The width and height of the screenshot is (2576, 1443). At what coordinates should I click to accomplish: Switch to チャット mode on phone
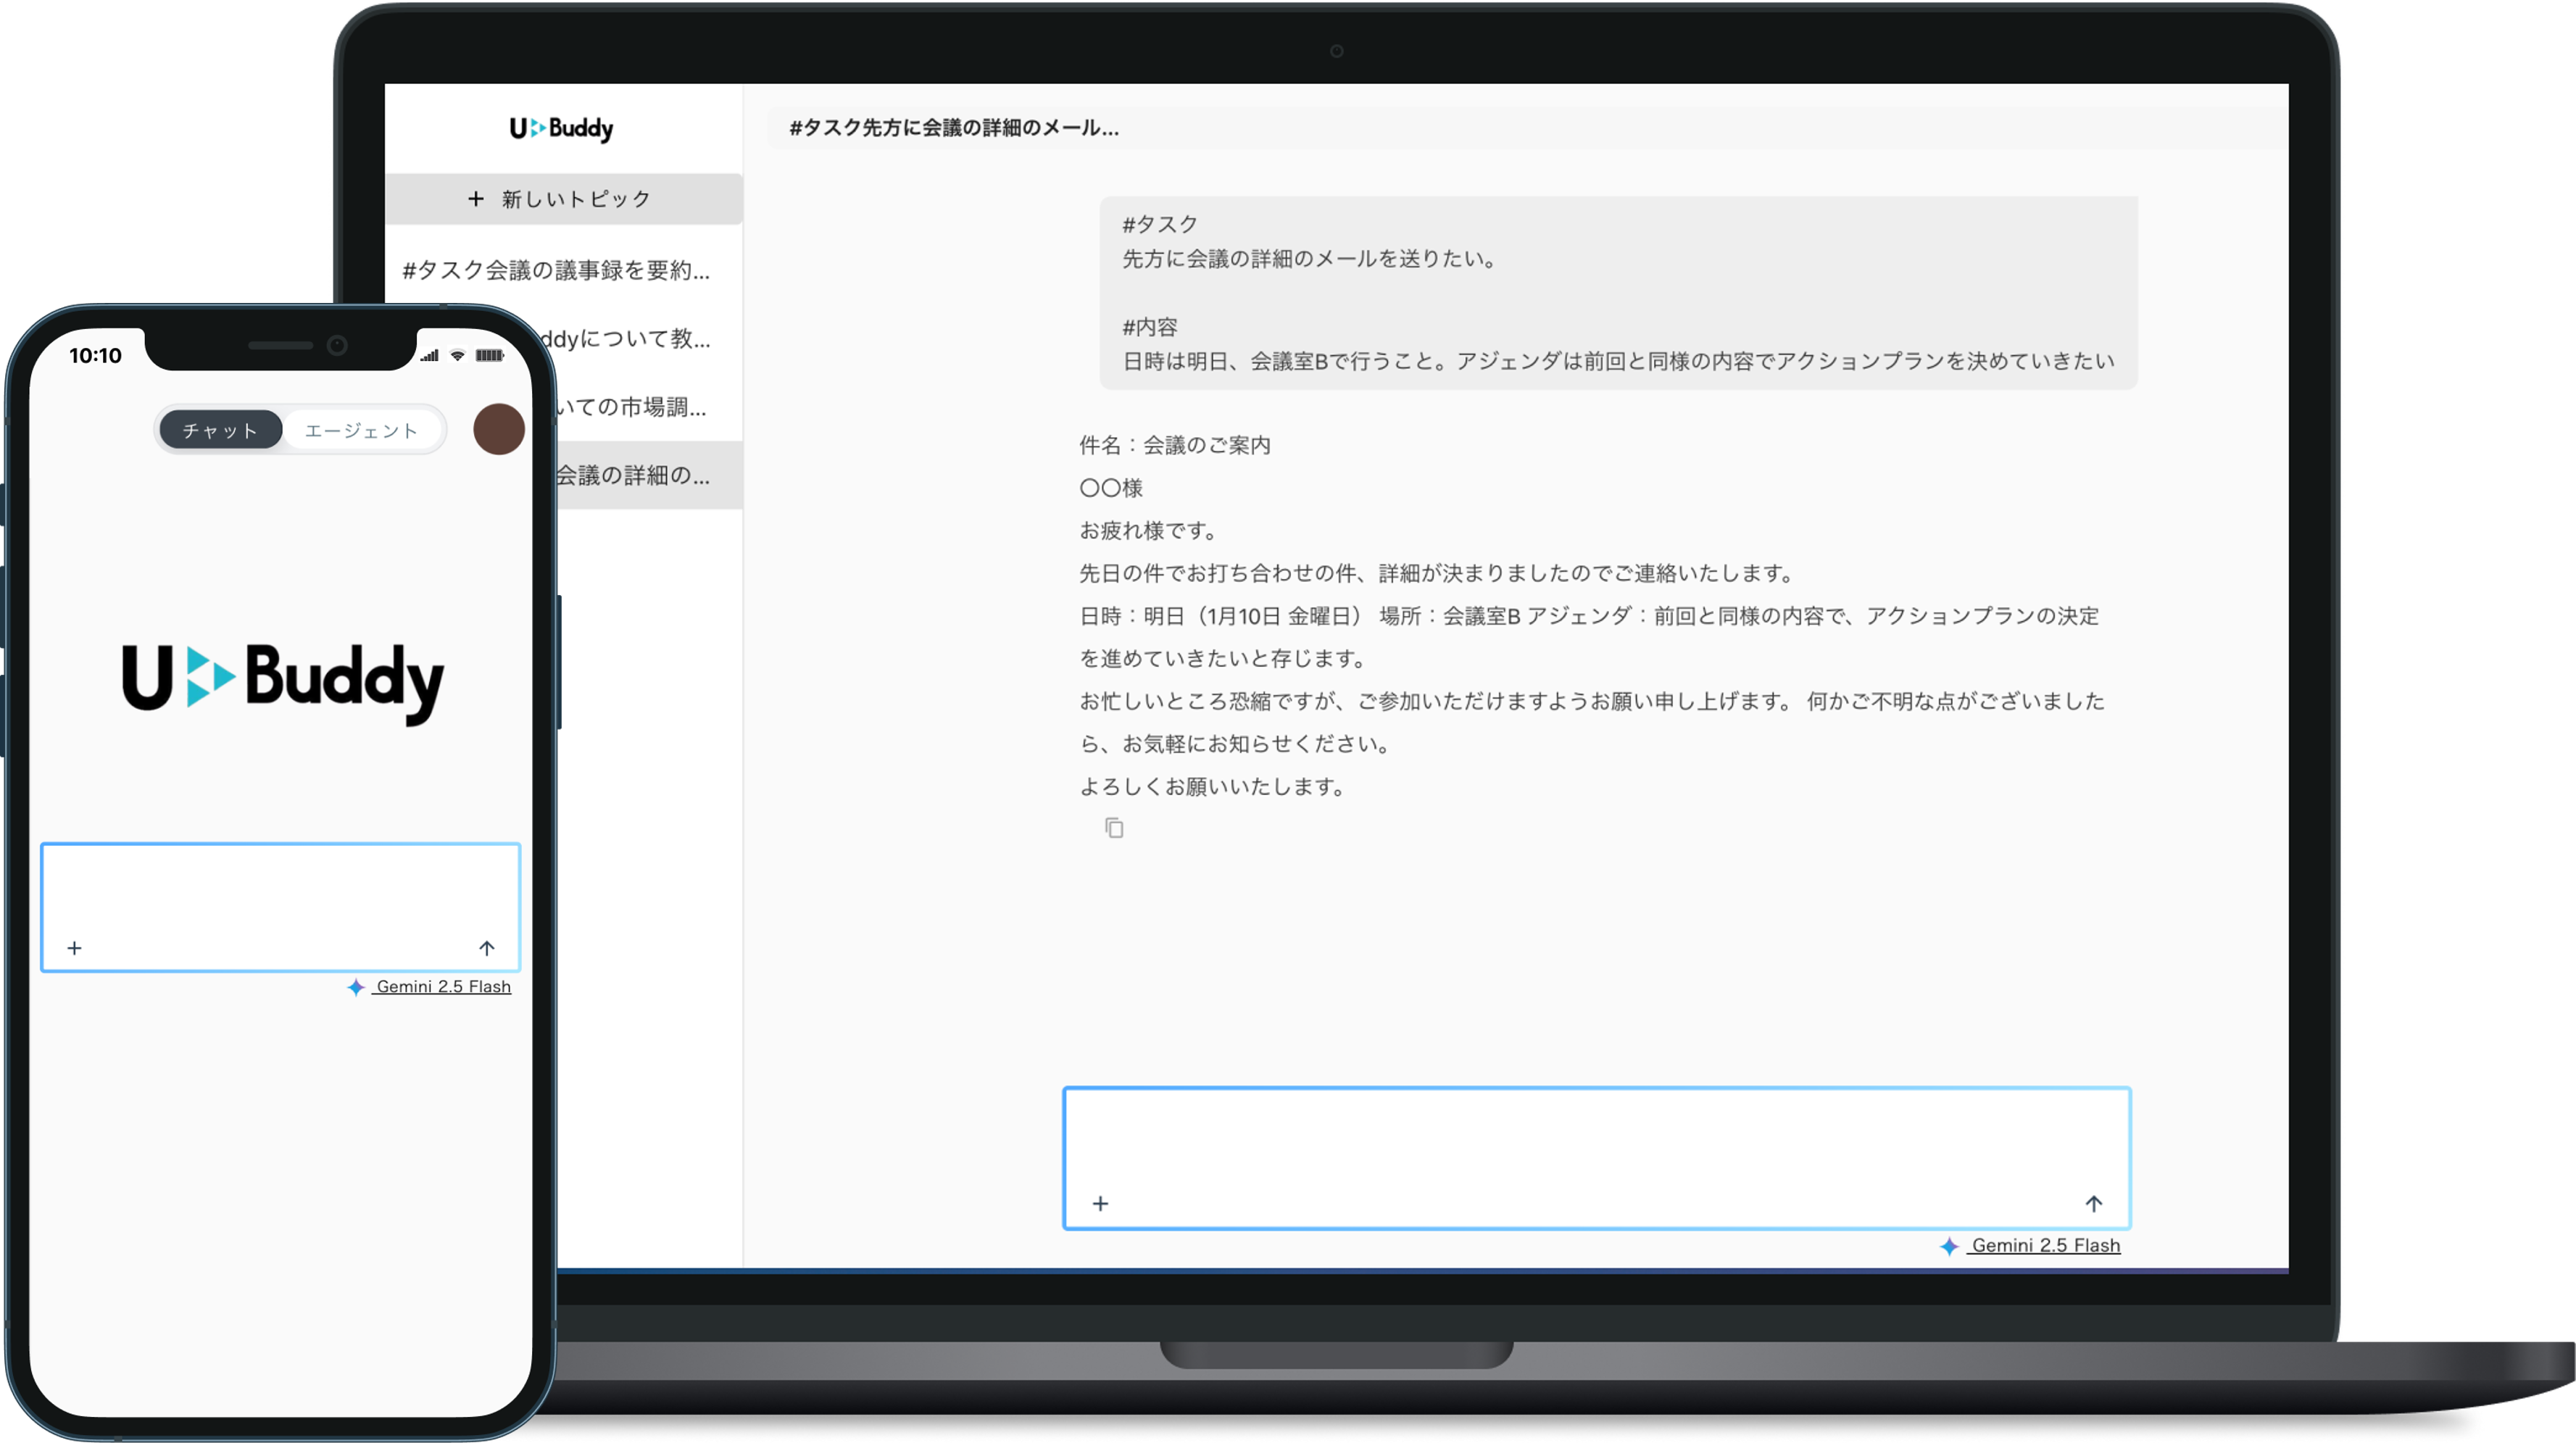click(x=221, y=430)
